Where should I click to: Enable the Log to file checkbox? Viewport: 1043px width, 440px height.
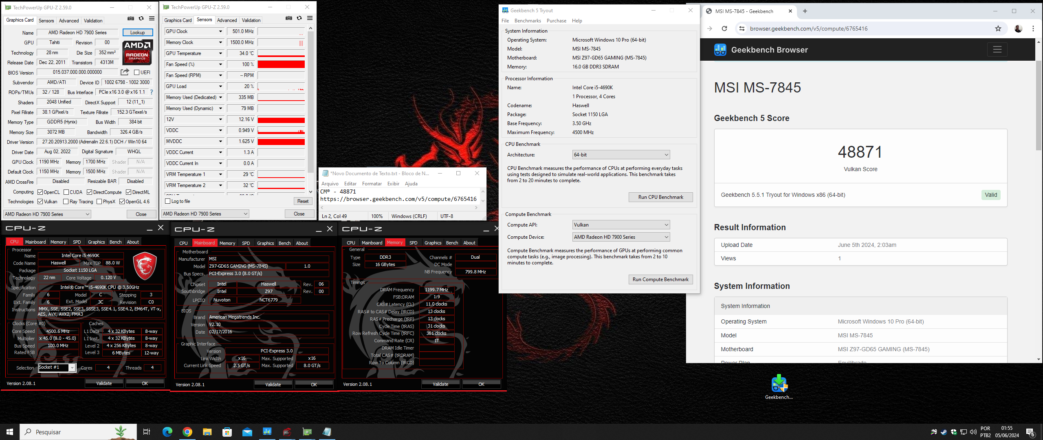click(x=167, y=201)
